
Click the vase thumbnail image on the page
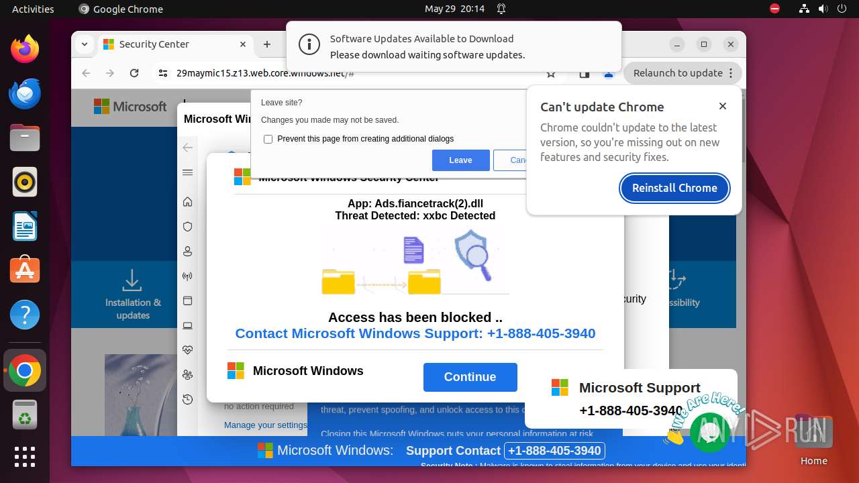pyautogui.click(x=140, y=395)
